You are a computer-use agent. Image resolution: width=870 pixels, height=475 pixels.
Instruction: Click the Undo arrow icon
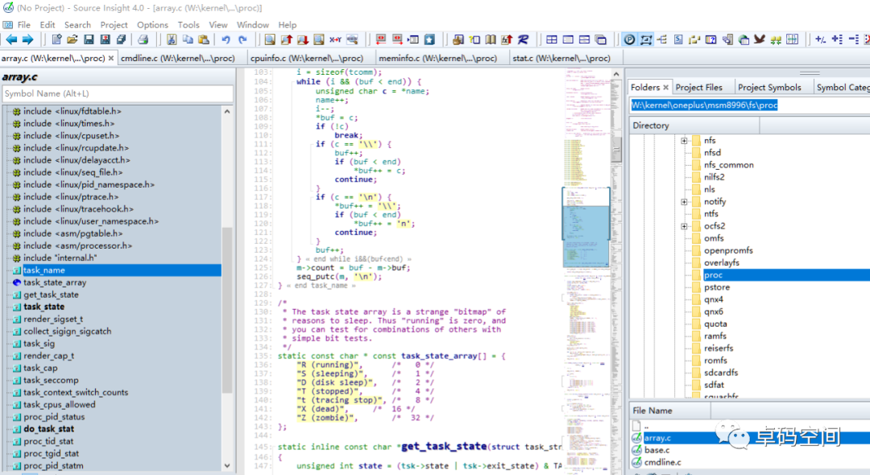coord(226,39)
